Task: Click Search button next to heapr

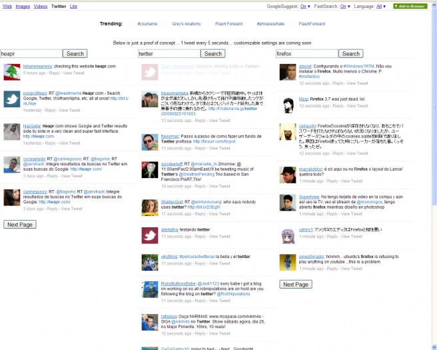Action: point(75,53)
